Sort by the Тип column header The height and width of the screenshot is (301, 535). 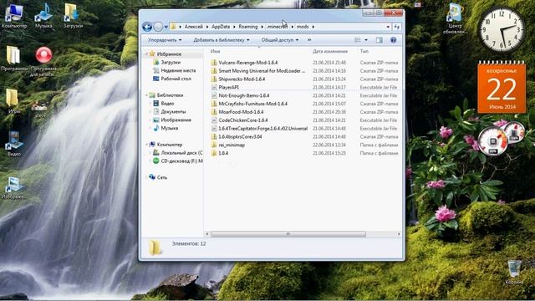tap(364, 51)
